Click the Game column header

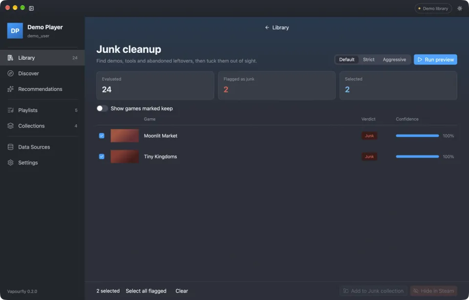click(x=149, y=119)
